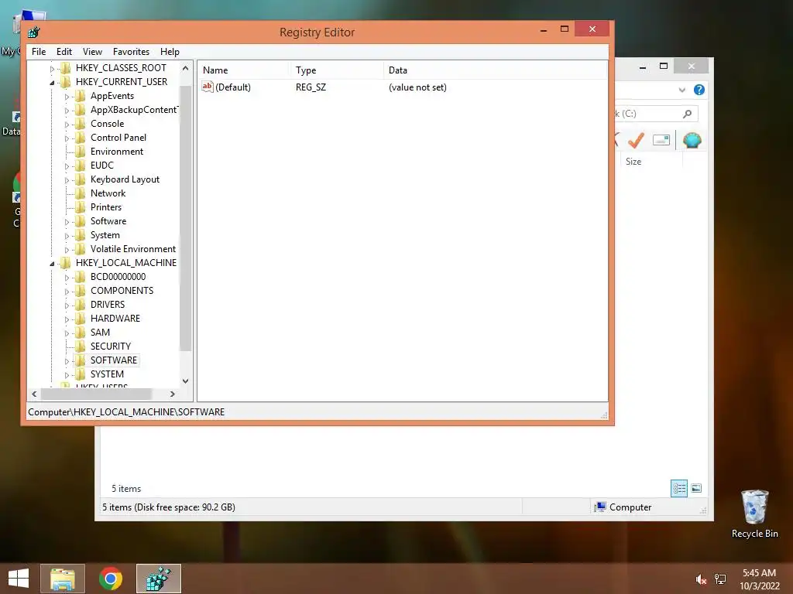Switch to details view in background window
Viewport: 793px width, 594px height.
[x=678, y=489]
